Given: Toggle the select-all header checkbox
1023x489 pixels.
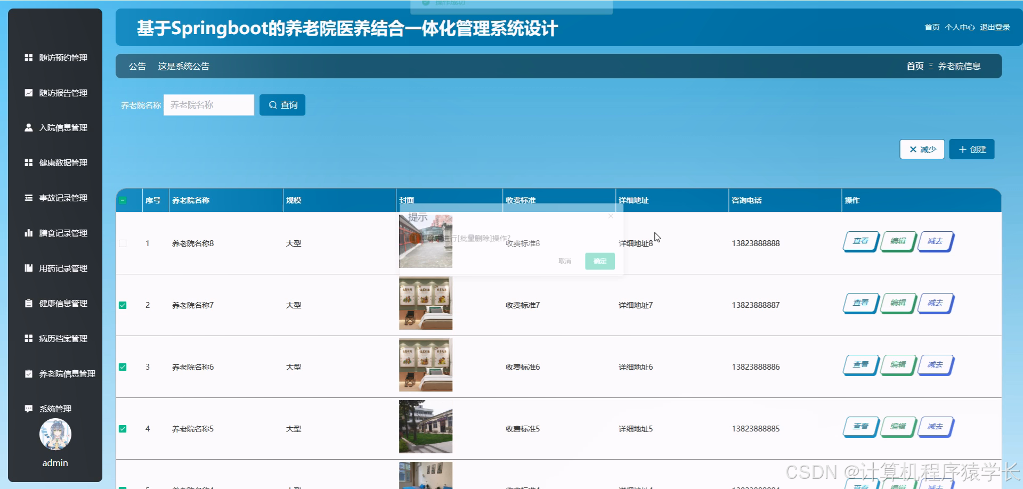Looking at the screenshot, I should click(123, 200).
